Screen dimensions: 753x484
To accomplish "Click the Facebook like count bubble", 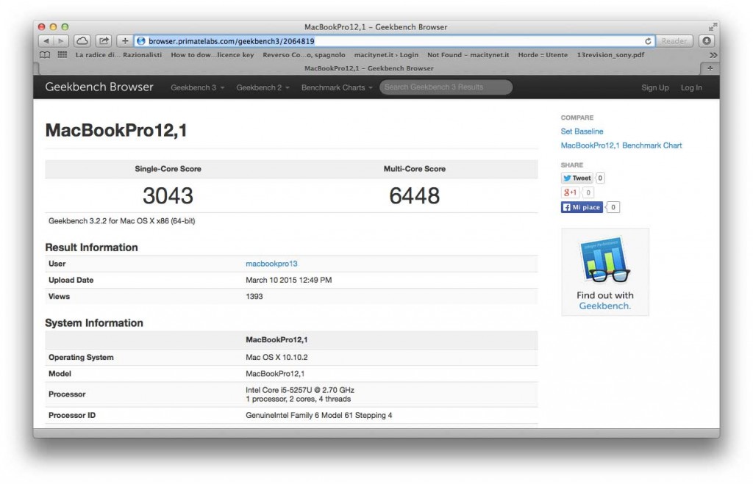I will pyautogui.click(x=613, y=207).
